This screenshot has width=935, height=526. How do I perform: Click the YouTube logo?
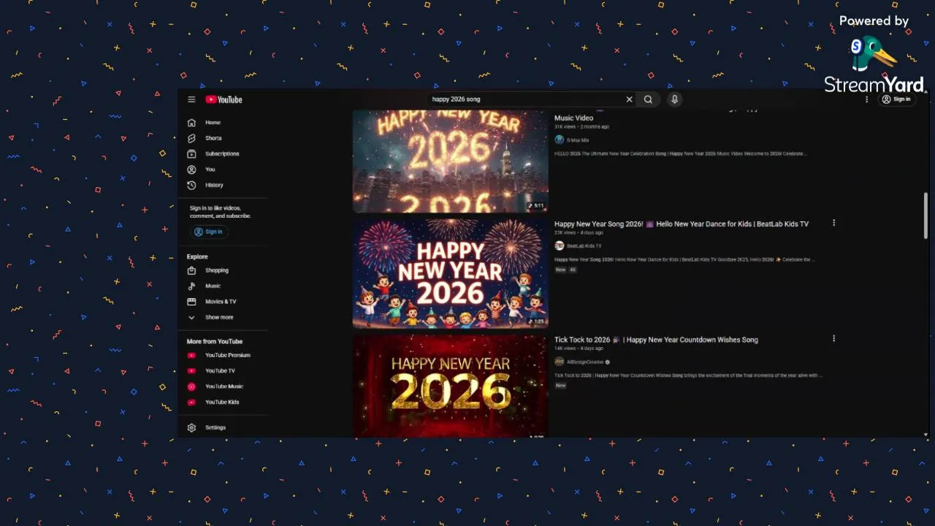click(x=224, y=99)
